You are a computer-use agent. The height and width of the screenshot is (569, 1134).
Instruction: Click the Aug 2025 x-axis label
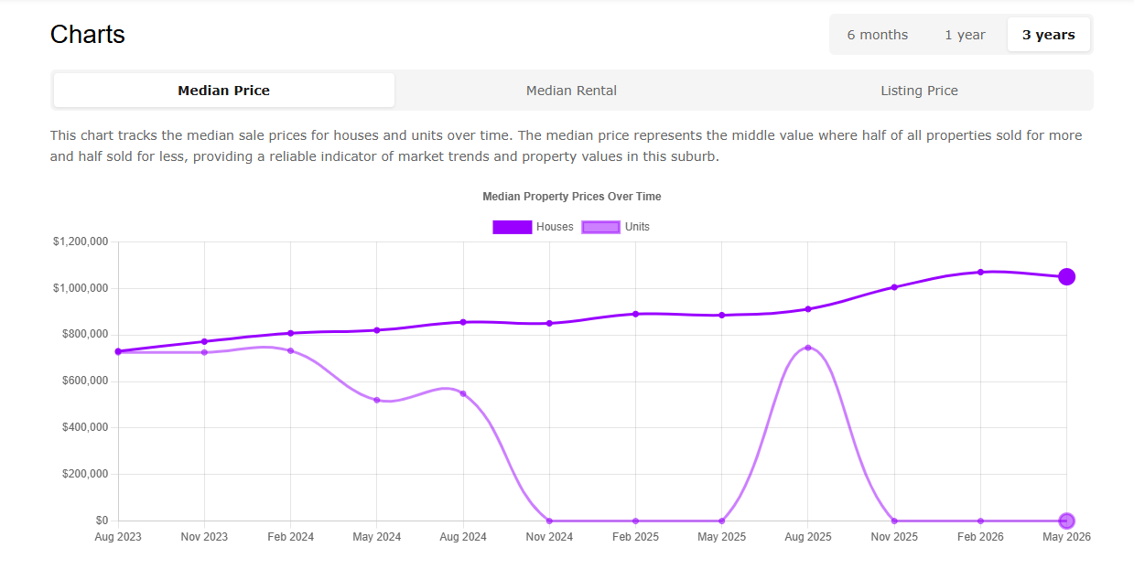tap(807, 537)
